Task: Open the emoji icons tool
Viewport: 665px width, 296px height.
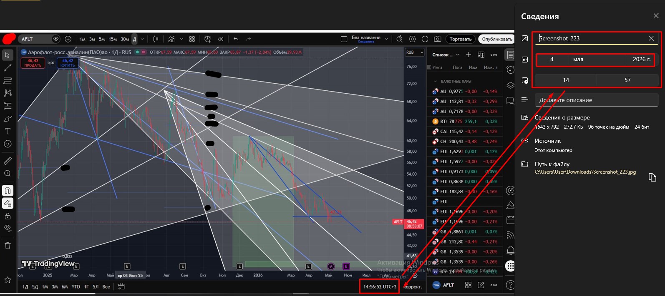Action: point(8,144)
